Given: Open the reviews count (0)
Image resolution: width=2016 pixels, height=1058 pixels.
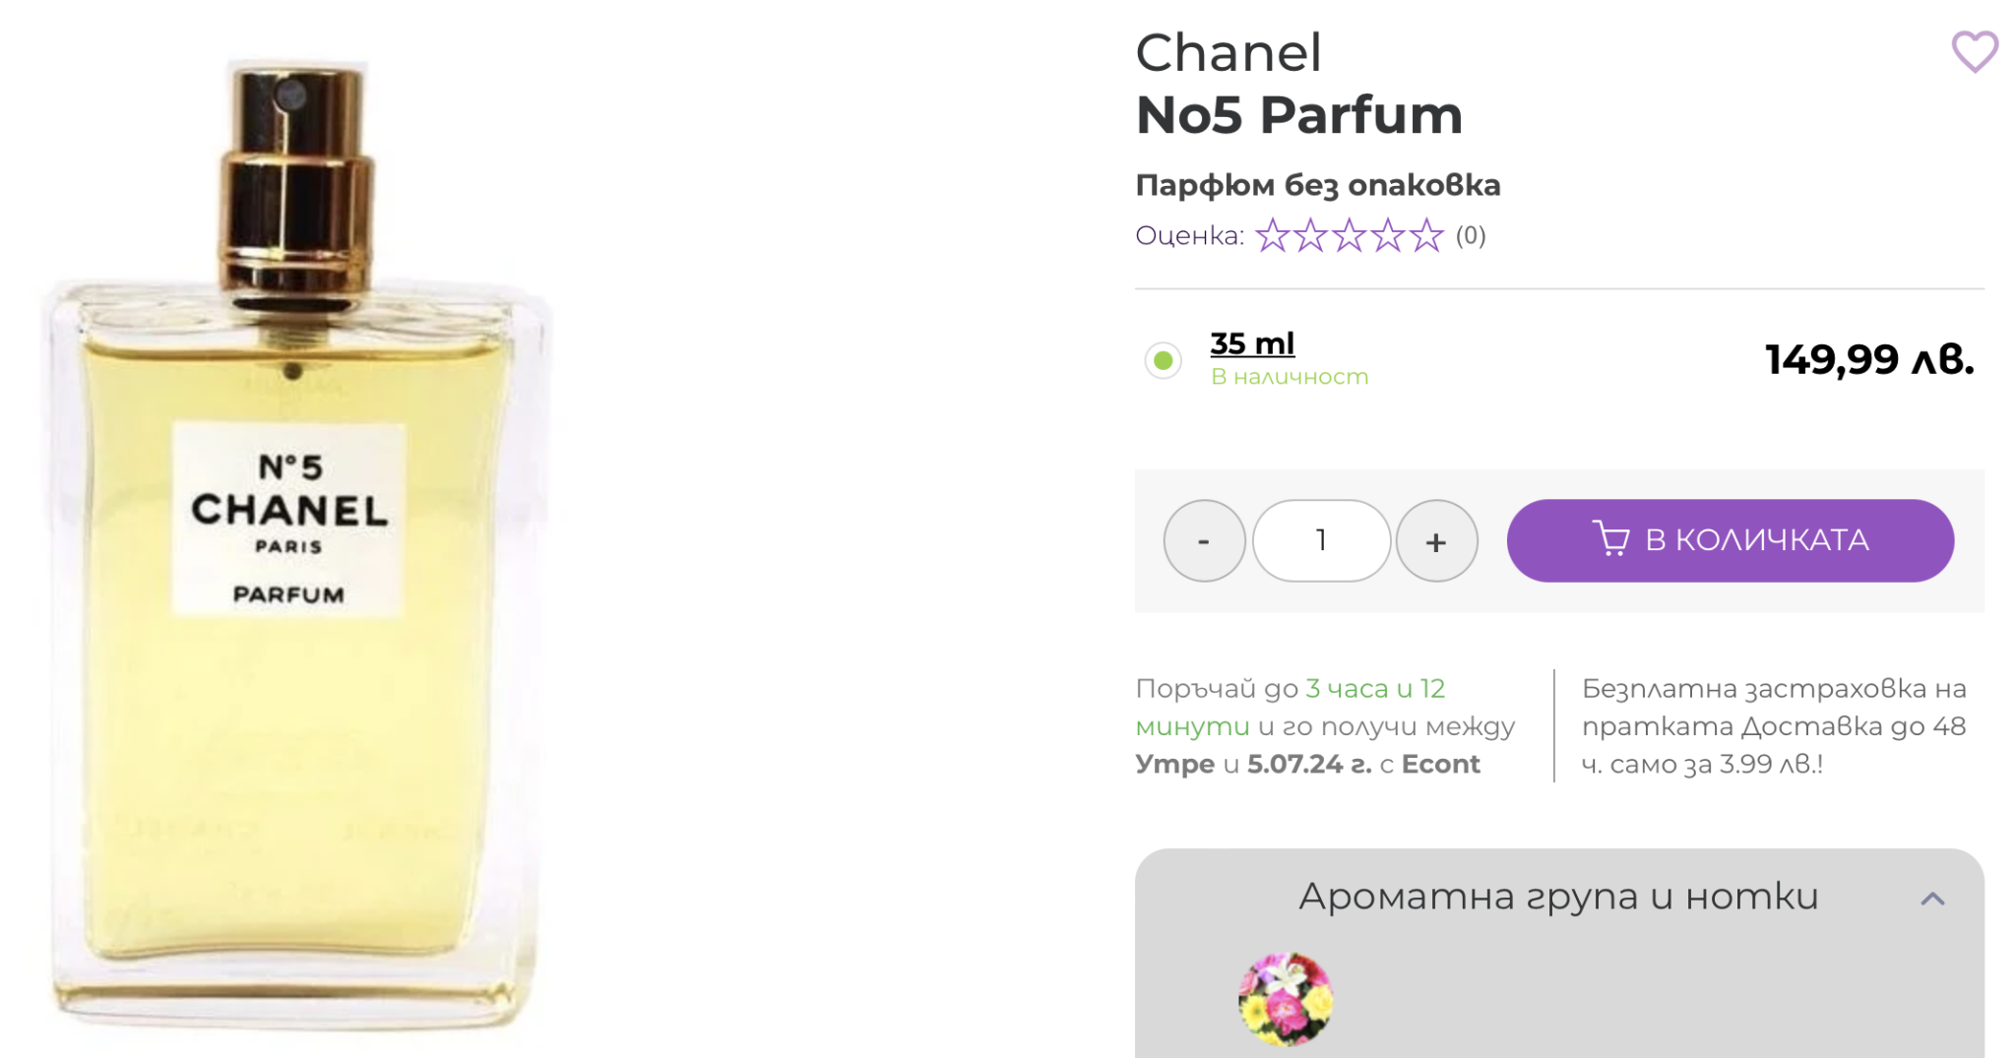Looking at the screenshot, I should click(x=1471, y=236).
